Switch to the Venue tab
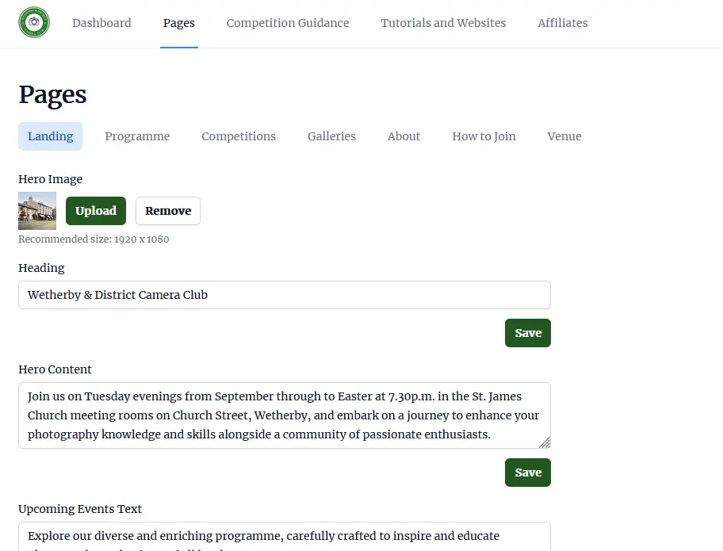Viewport: 723px width, 551px height. point(564,136)
